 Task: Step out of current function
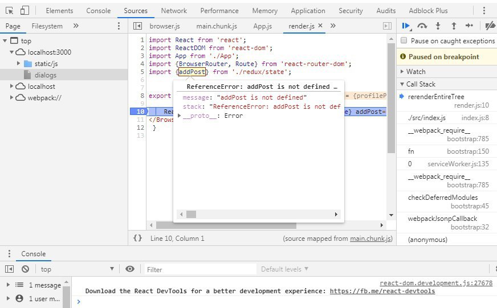[x=454, y=26]
